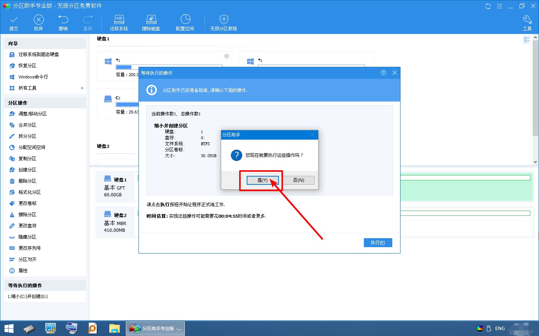
Task: Collapse the 向导 section header
Action: click(45, 44)
